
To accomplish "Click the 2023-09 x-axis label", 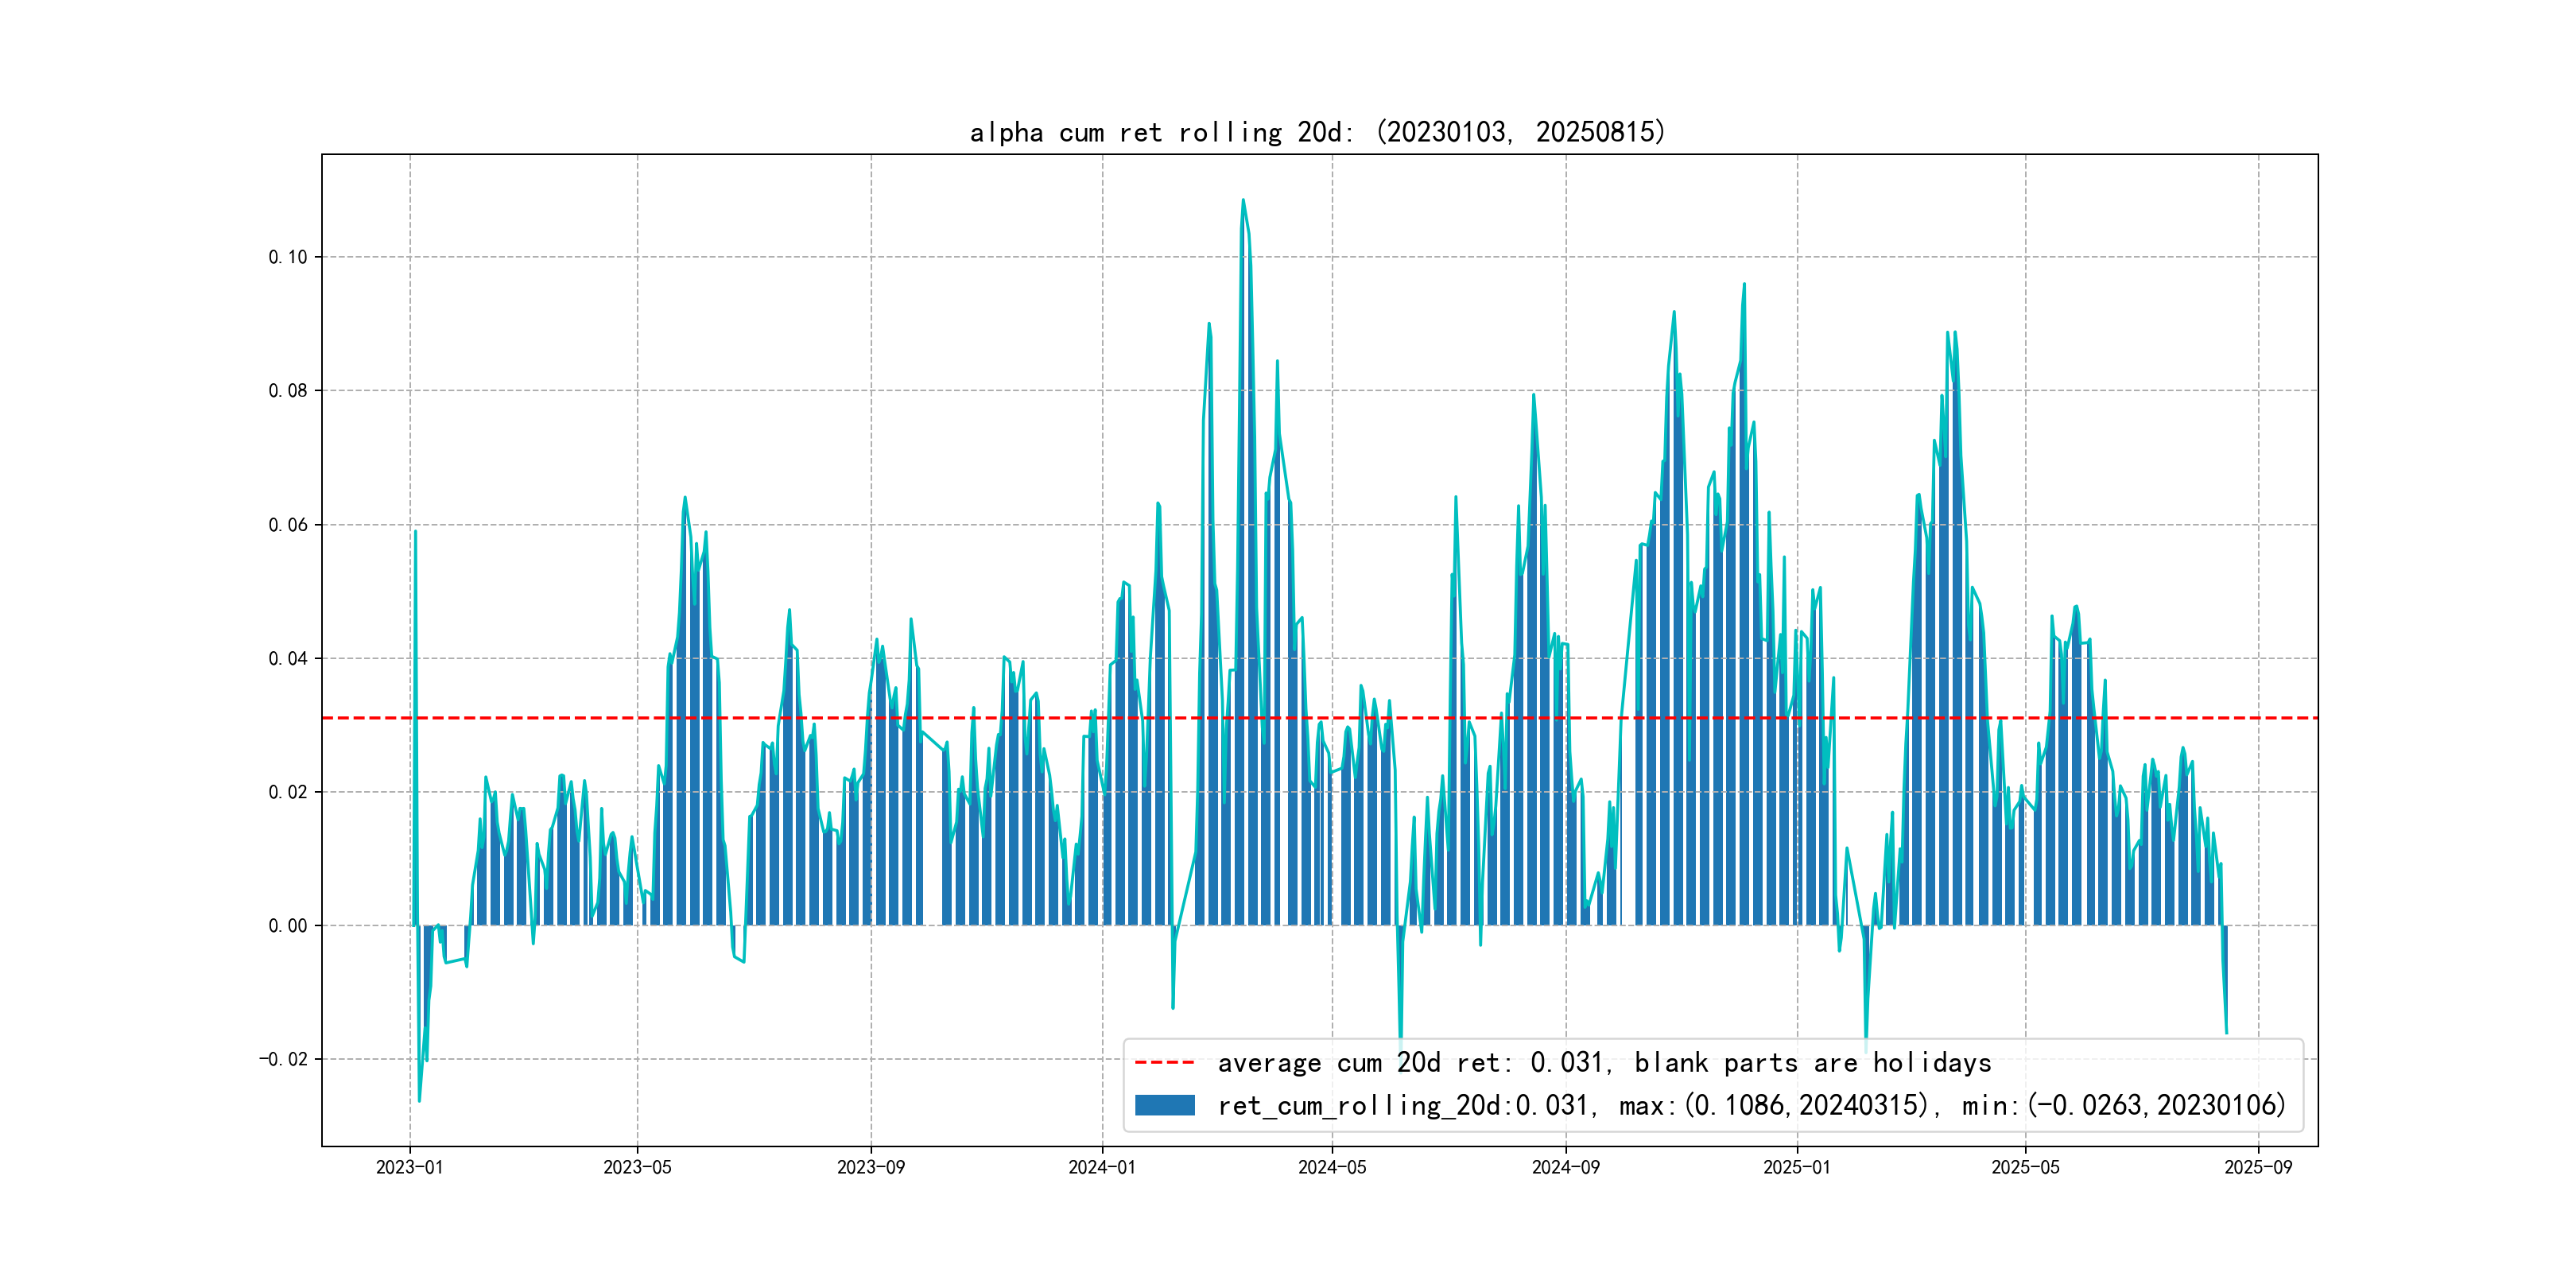I will pos(870,1167).
